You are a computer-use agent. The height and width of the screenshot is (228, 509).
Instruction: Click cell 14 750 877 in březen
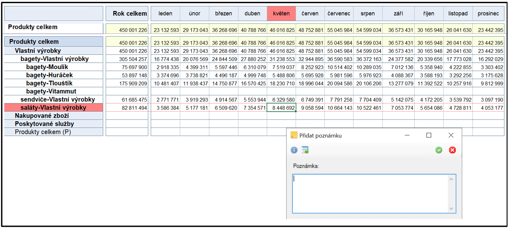point(224,83)
